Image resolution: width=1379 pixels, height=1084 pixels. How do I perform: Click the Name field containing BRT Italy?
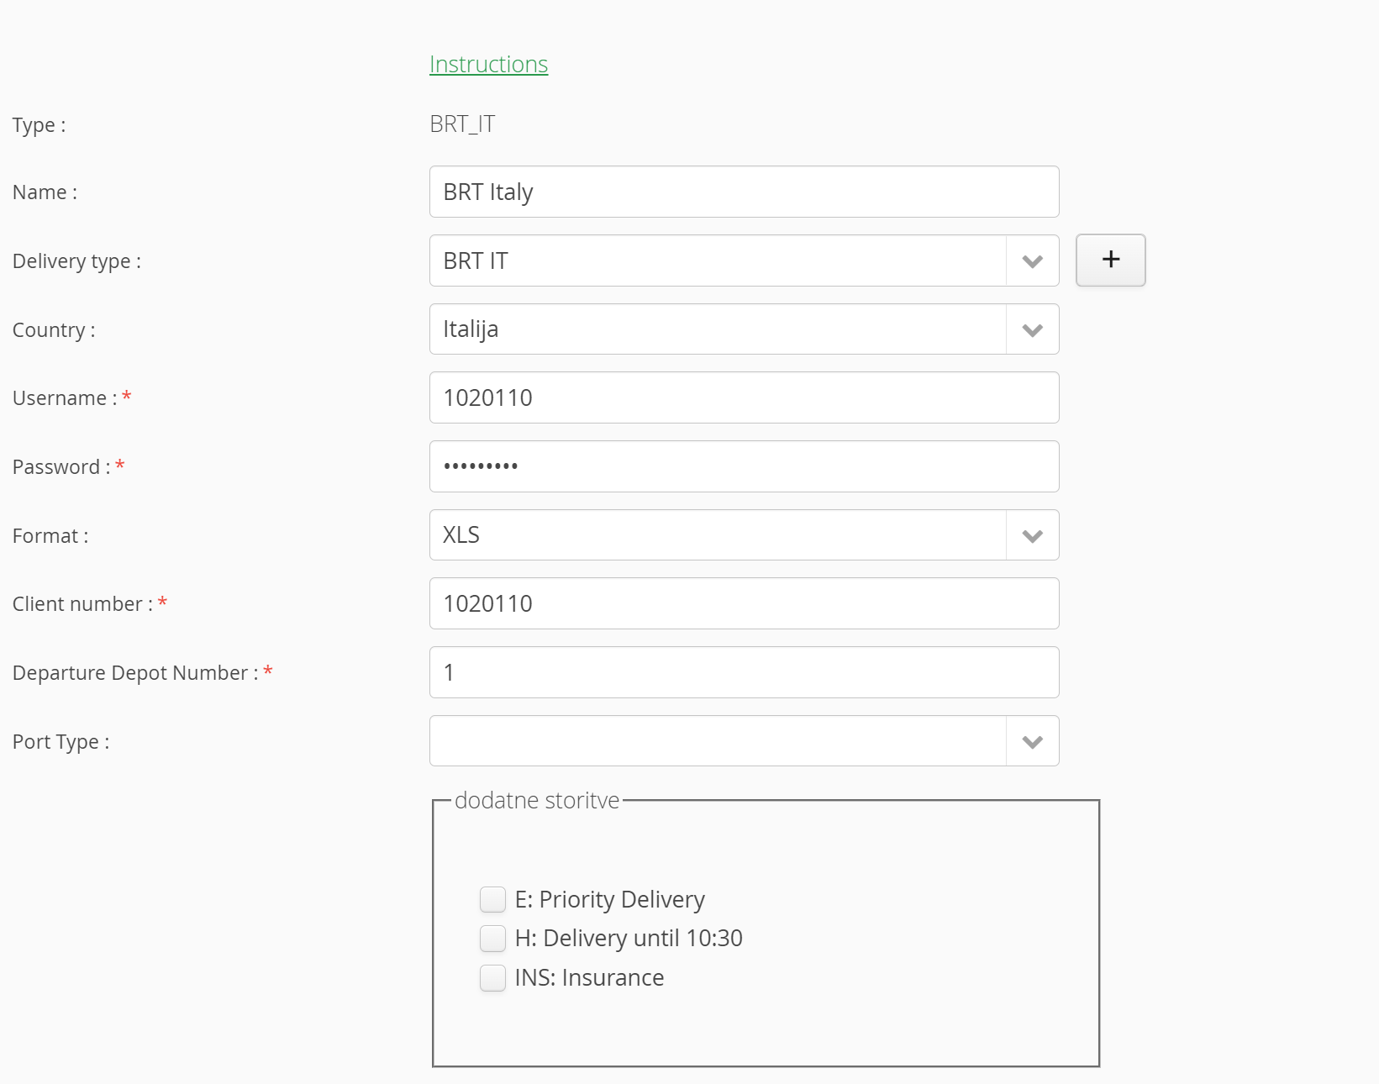tap(744, 192)
